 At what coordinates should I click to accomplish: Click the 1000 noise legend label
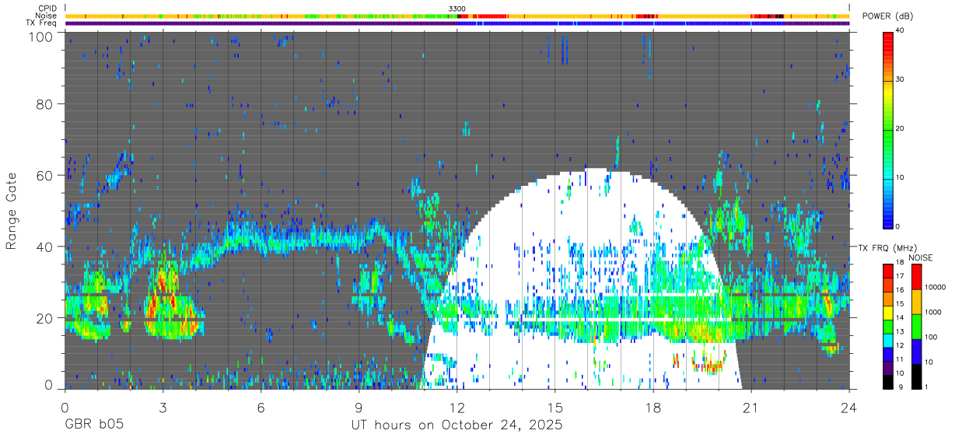[932, 313]
